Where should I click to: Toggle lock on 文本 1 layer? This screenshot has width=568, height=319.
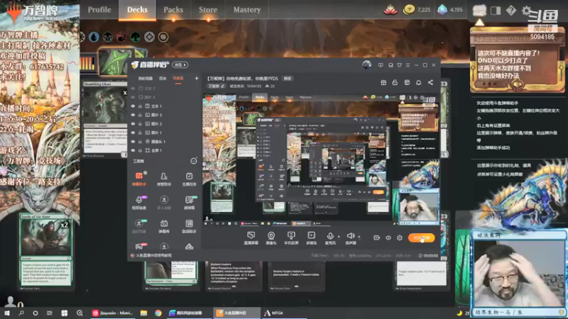pos(140,106)
